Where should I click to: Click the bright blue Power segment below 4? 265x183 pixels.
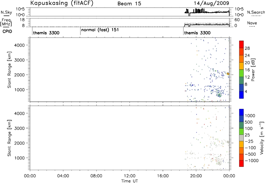(241, 95)
